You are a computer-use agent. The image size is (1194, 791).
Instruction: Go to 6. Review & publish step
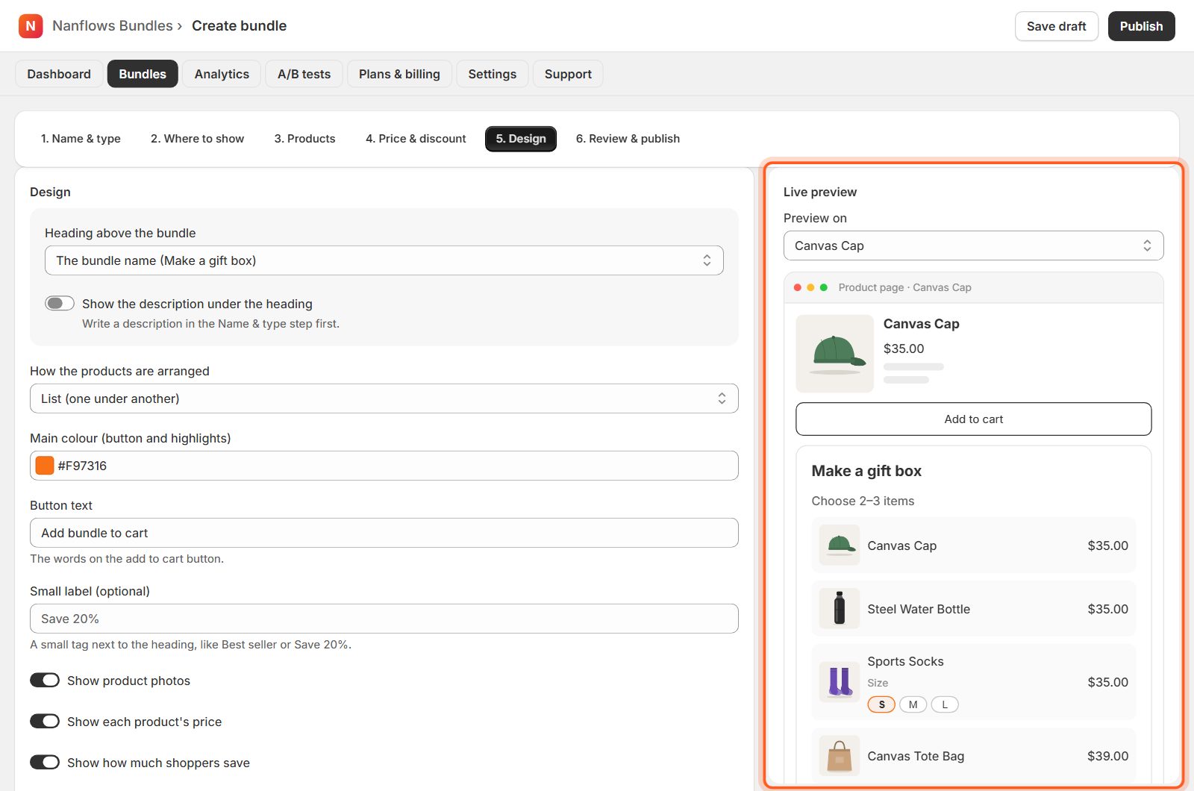628,139
